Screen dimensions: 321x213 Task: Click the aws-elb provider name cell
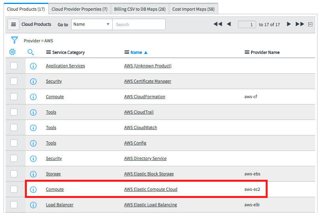[252, 205]
